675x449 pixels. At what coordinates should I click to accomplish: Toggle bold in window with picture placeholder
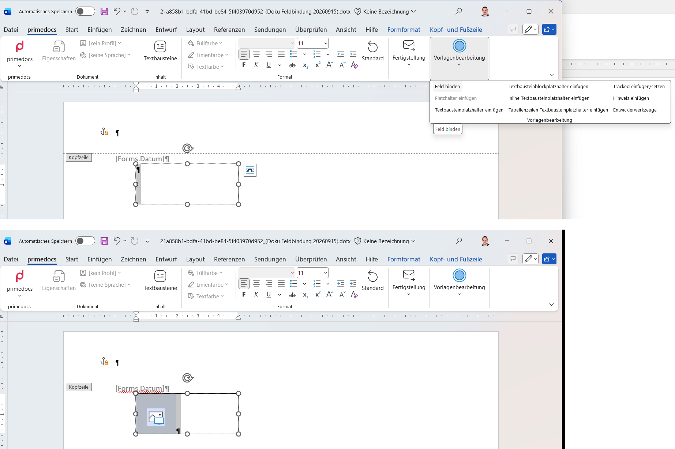click(x=244, y=295)
